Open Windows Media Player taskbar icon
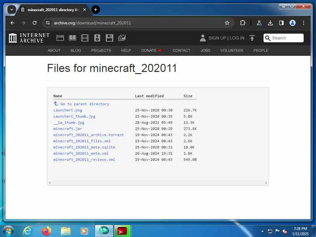 (x=84, y=231)
